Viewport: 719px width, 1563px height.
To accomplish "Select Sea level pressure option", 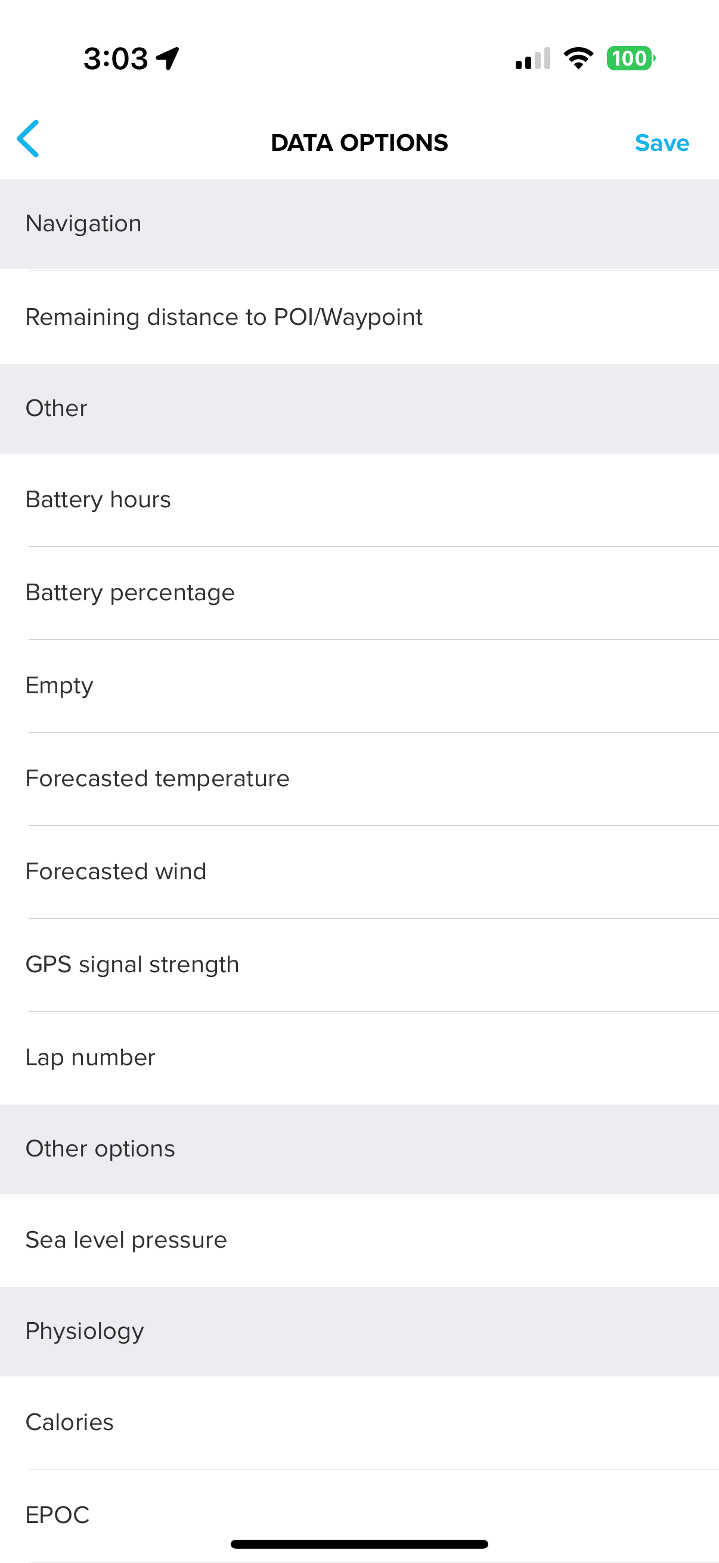I will [x=126, y=1239].
